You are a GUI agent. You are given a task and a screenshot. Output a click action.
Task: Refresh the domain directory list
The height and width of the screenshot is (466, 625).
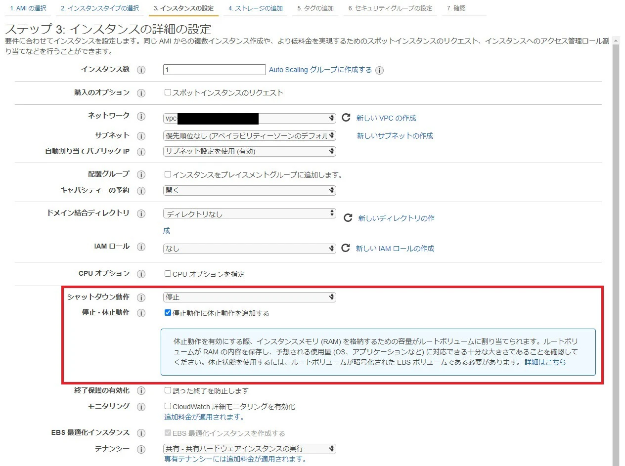click(x=348, y=217)
